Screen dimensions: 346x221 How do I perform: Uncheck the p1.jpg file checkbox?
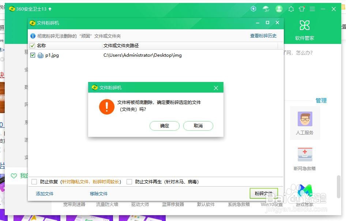(33, 55)
